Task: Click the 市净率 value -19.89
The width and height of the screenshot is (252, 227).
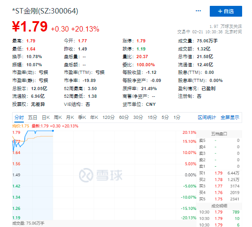Action: click(x=89, y=81)
